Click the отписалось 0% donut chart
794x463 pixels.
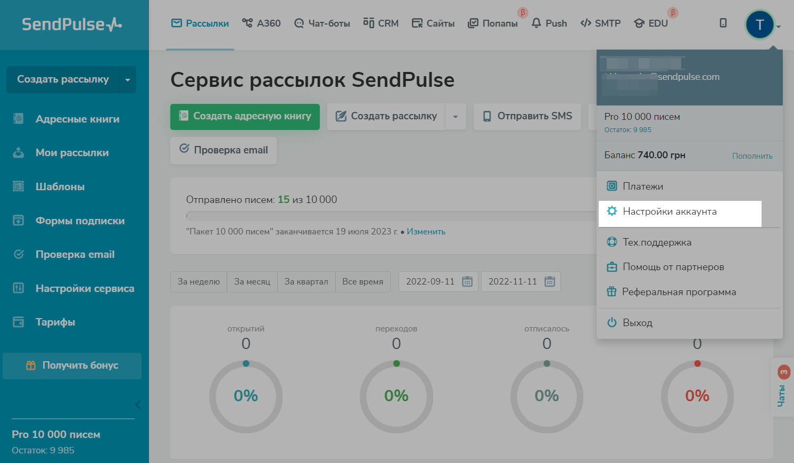[x=547, y=396]
